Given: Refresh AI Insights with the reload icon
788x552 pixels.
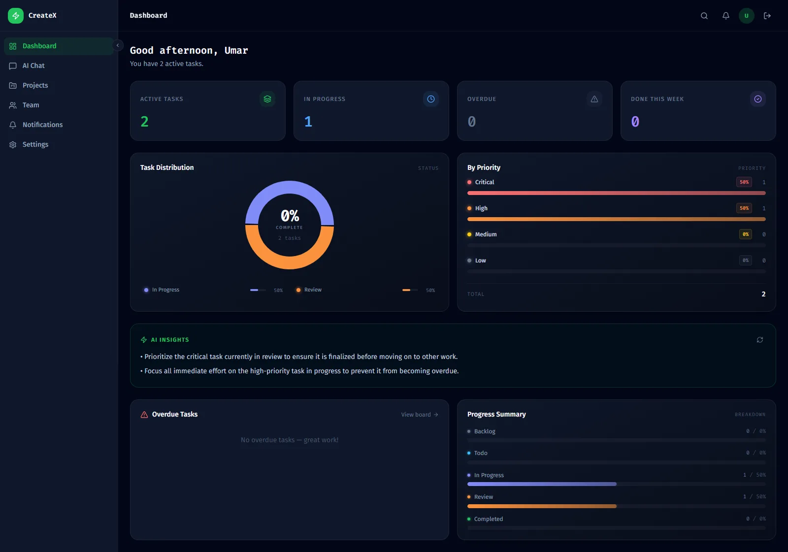Looking at the screenshot, I should pyautogui.click(x=760, y=340).
